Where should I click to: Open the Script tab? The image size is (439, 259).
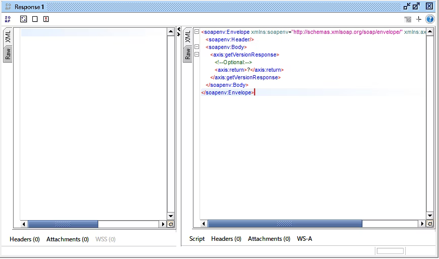(197, 239)
